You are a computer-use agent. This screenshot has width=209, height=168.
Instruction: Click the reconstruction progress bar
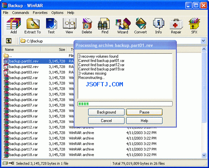click(x=125, y=104)
